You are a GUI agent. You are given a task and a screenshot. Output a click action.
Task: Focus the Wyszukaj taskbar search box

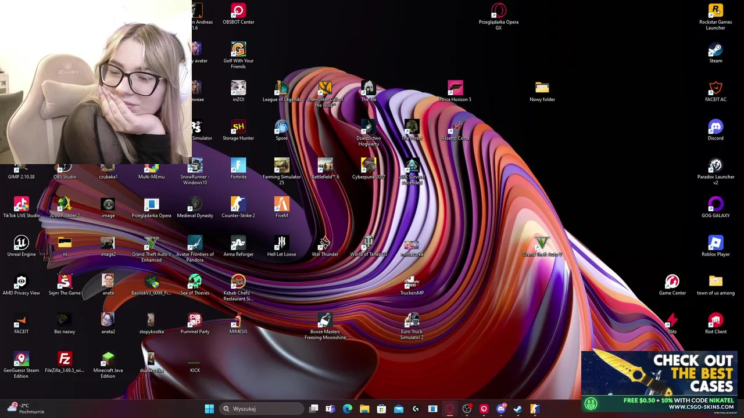click(260, 409)
